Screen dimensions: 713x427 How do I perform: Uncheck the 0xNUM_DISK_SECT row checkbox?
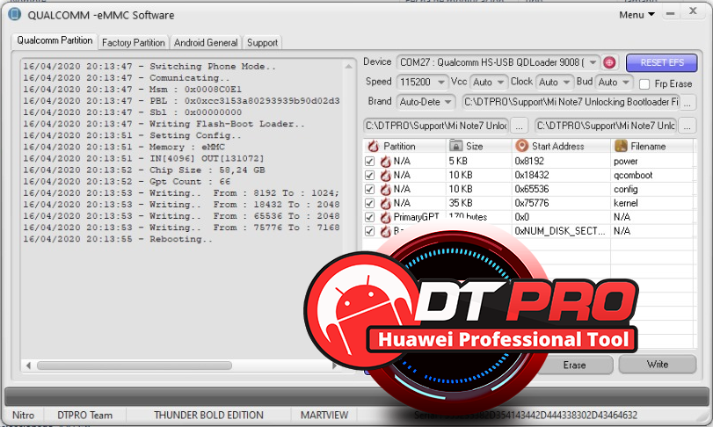(x=369, y=231)
